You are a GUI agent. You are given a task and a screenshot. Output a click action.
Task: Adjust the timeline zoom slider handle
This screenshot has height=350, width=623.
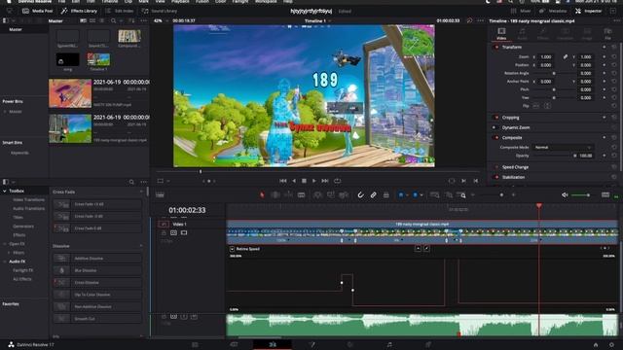501,194
